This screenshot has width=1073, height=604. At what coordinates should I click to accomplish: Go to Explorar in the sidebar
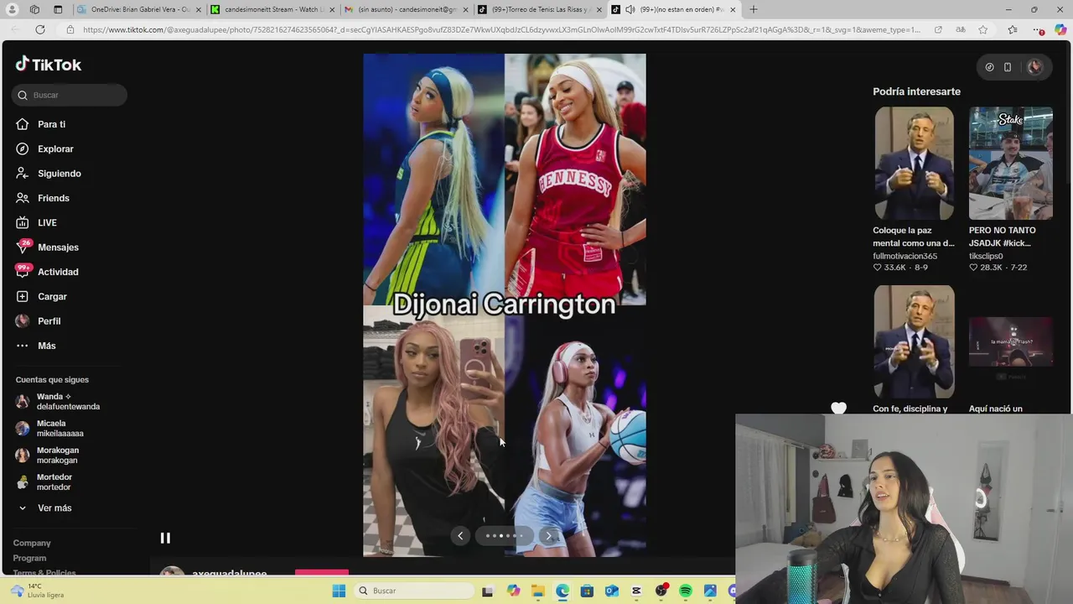pos(55,148)
